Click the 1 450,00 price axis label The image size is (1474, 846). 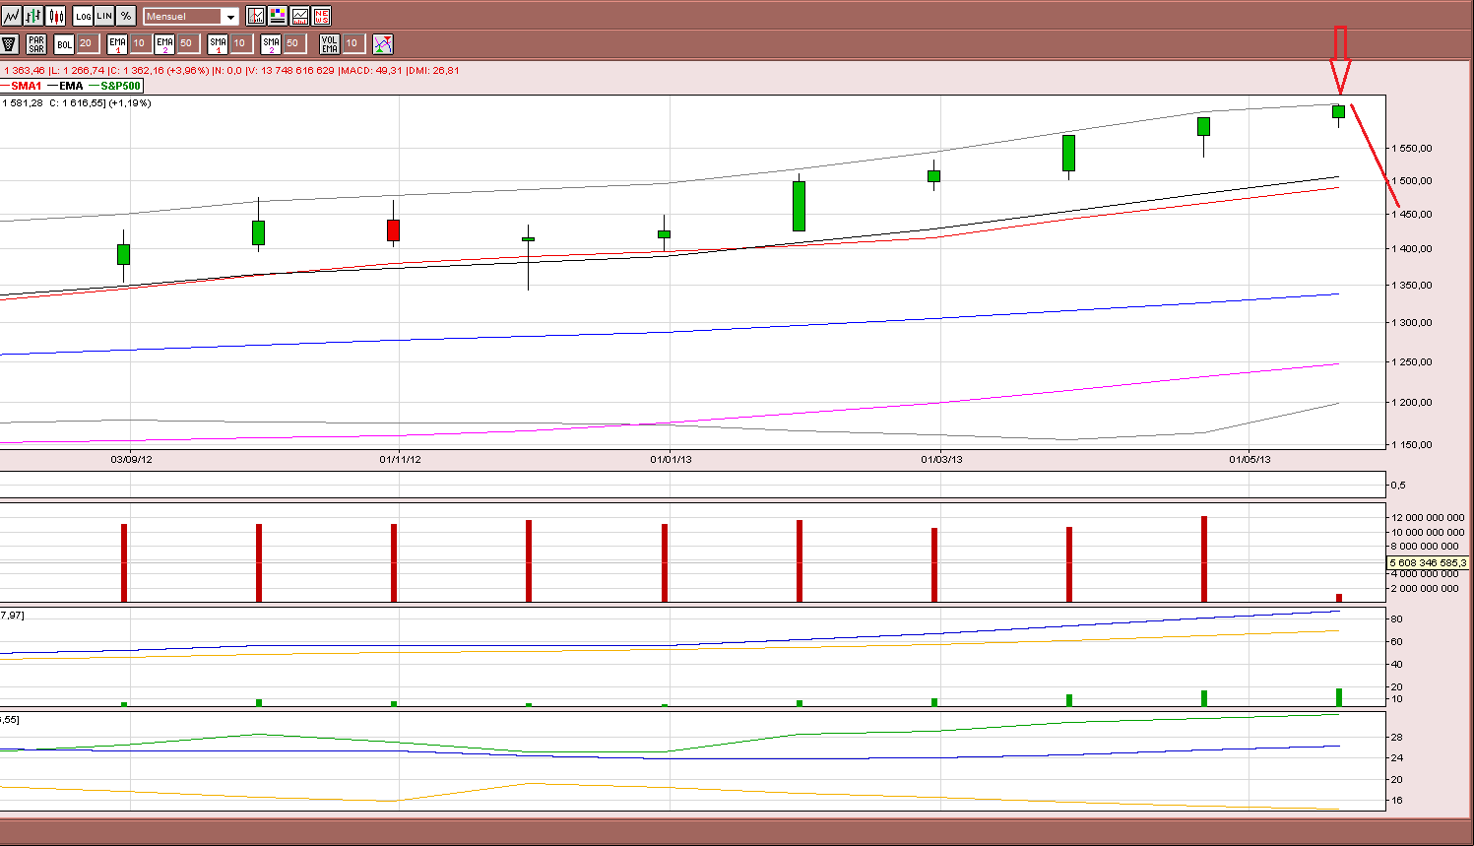tap(1412, 215)
